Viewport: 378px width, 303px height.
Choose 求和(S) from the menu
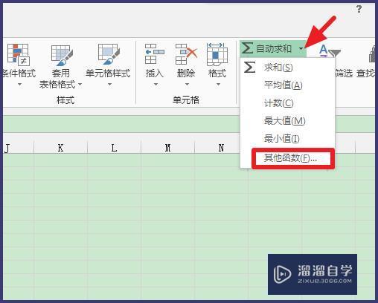coord(288,68)
